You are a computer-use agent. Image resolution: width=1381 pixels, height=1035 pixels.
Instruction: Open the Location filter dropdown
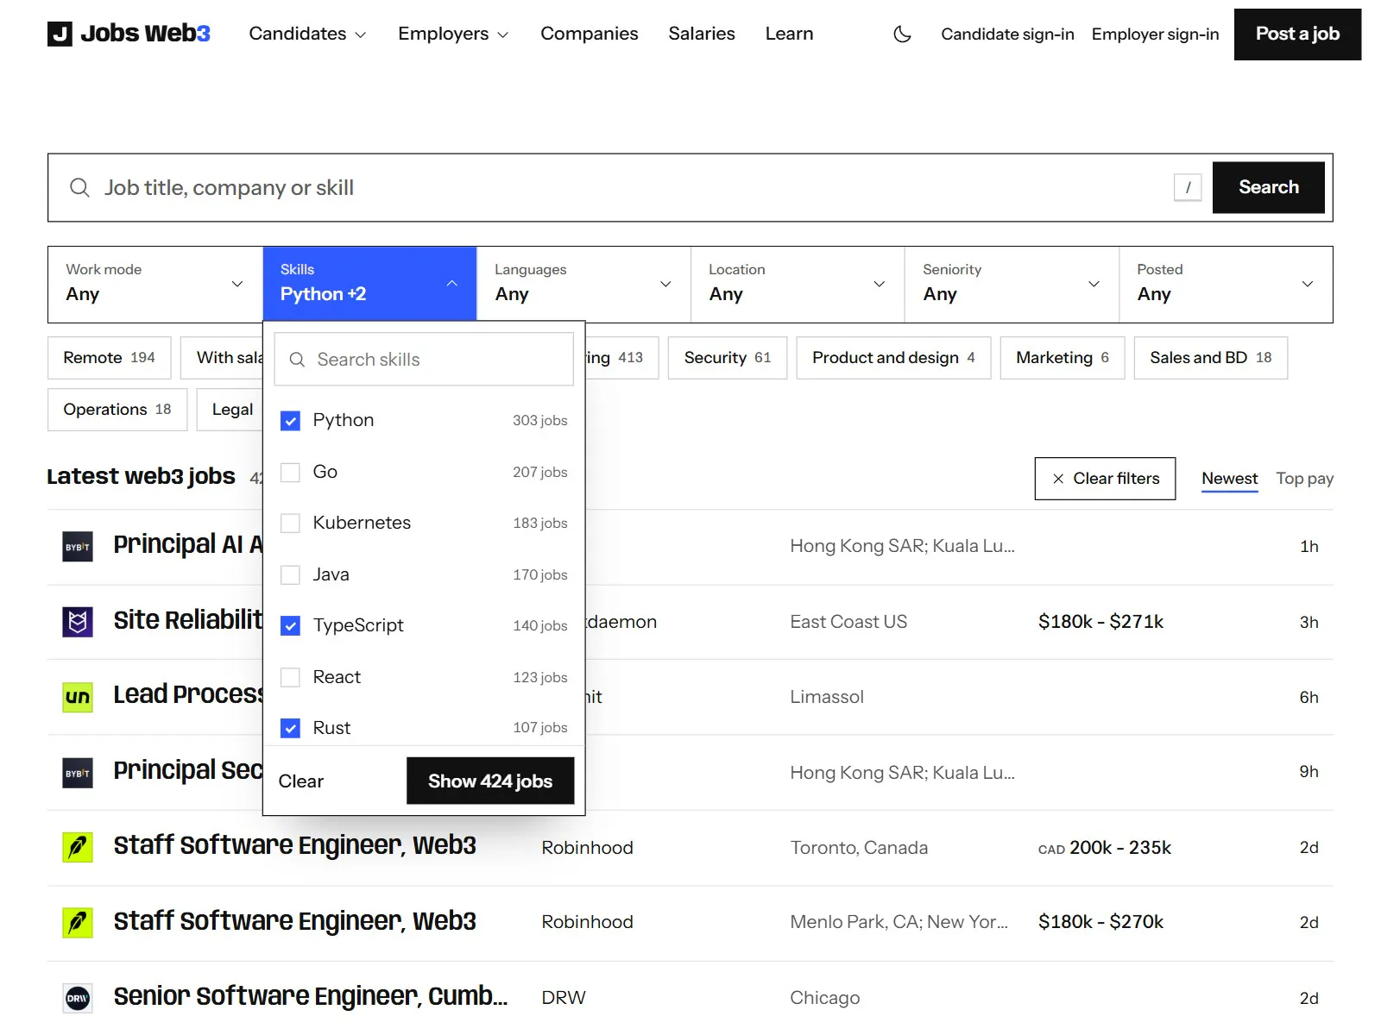point(798,285)
